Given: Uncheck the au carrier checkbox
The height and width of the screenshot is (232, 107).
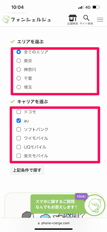Looking at the screenshot, I should (19, 121).
